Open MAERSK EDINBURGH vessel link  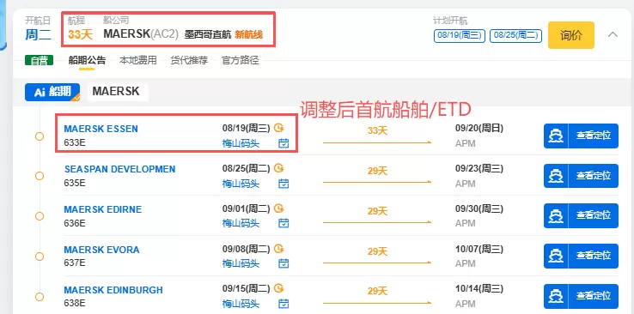[113, 290]
